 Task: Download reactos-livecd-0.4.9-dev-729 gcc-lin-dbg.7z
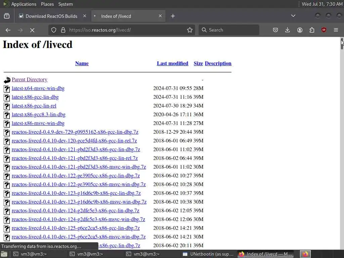click(75, 132)
